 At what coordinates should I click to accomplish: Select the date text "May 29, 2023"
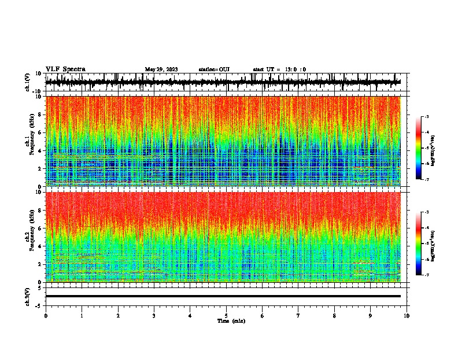(161, 69)
